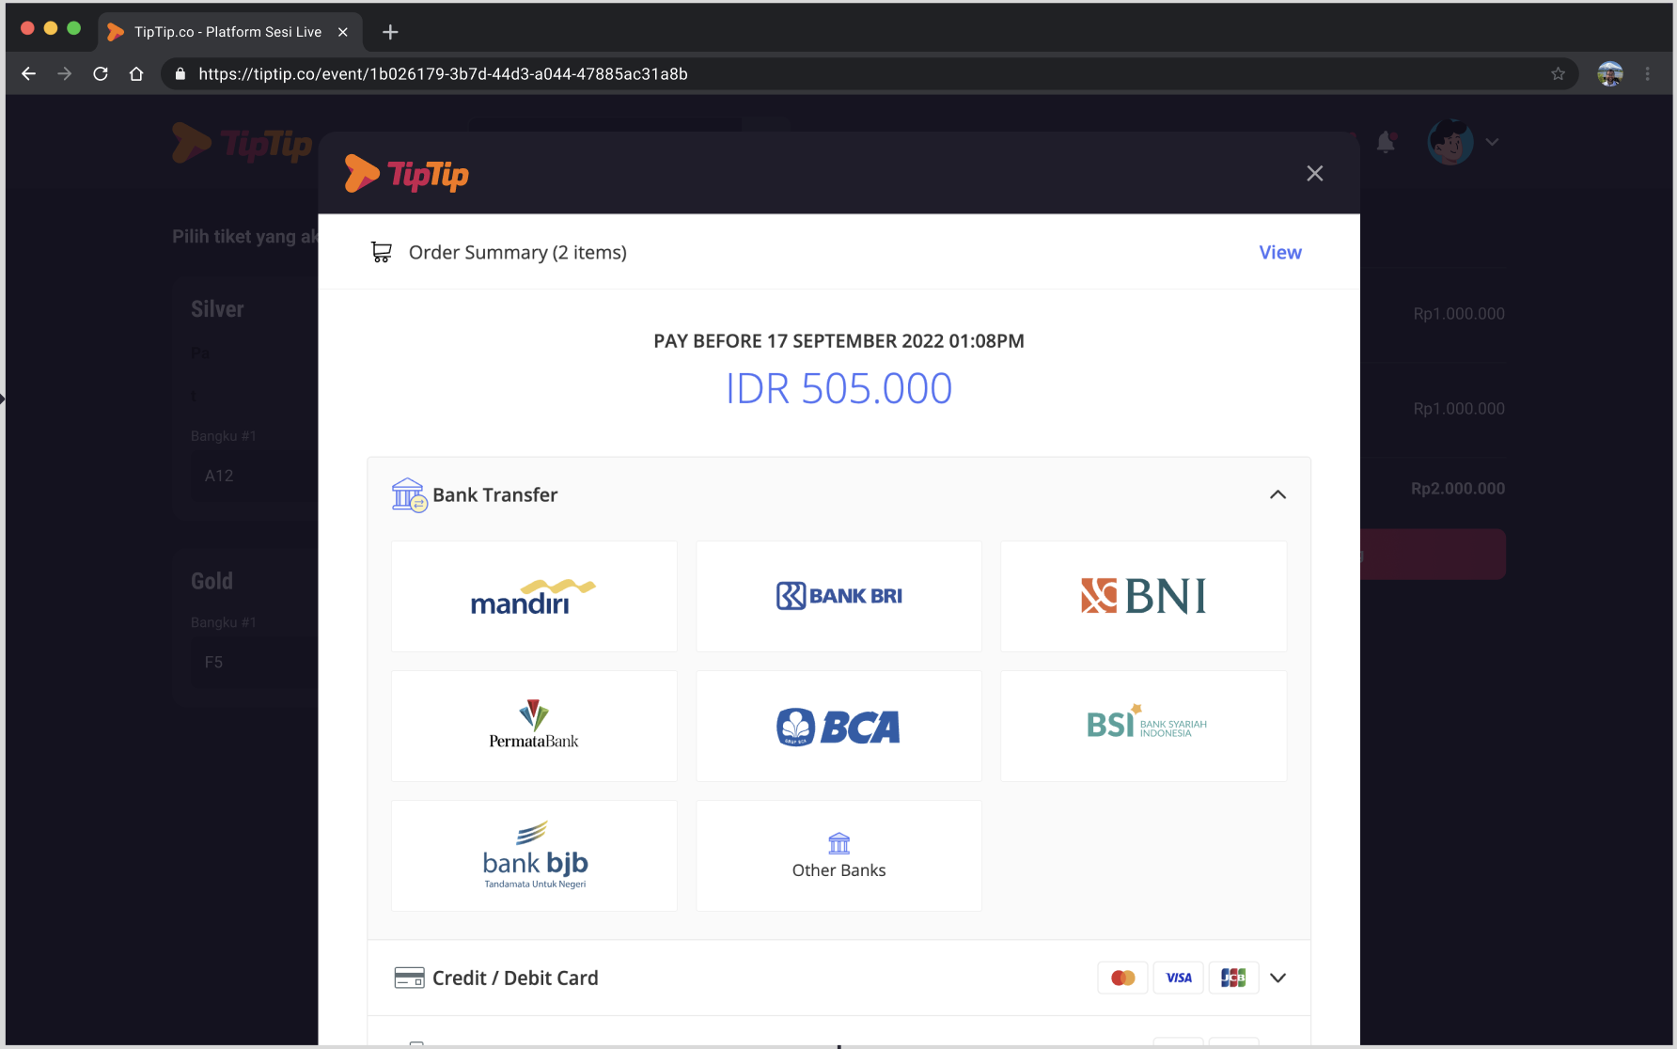The width and height of the screenshot is (1677, 1049).
Task: Click the pay before deadline text
Action: click(838, 340)
